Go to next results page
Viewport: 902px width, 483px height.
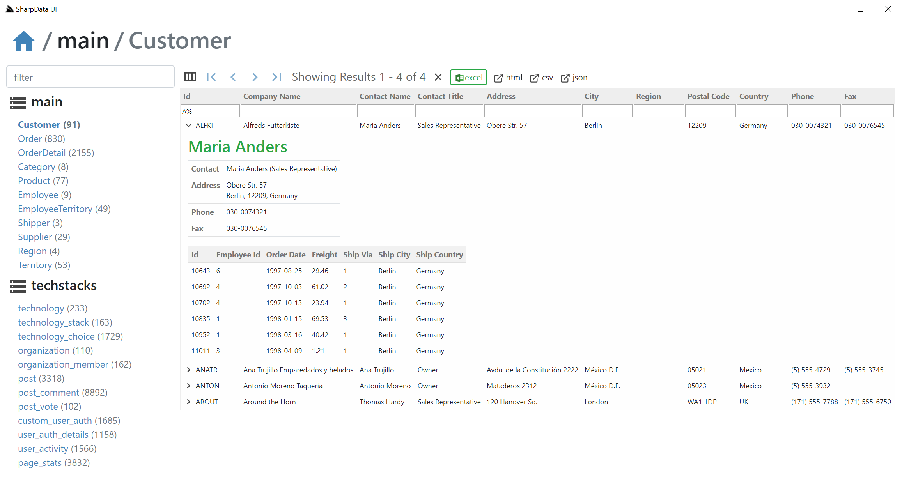coord(255,77)
